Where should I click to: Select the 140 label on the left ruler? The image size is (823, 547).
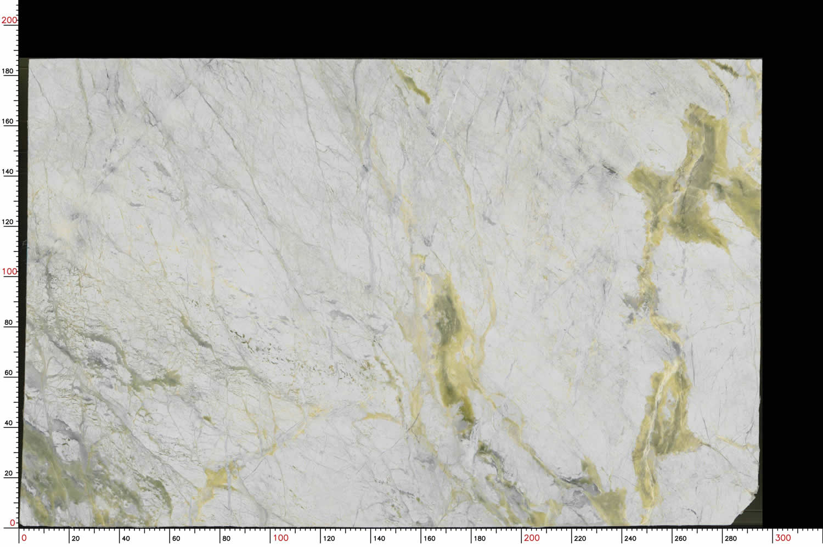(8, 171)
